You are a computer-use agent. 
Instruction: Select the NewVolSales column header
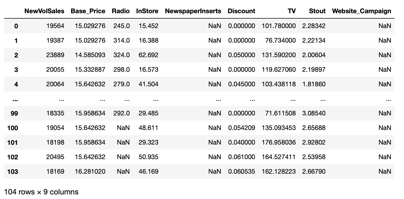(44, 11)
